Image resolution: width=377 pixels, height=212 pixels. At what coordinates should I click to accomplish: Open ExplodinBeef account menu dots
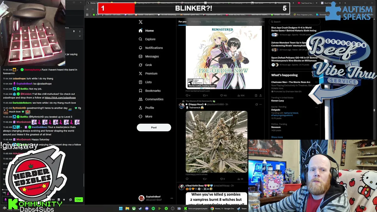click(x=172, y=198)
